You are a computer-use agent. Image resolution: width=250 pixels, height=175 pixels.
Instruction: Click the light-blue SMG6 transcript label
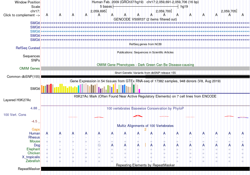[35, 31]
